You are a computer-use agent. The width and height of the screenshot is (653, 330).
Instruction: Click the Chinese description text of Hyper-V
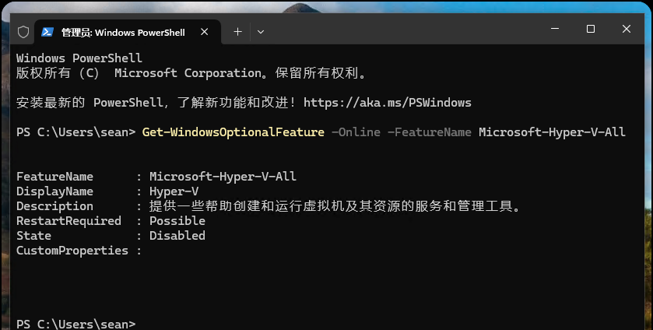(x=334, y=206)
